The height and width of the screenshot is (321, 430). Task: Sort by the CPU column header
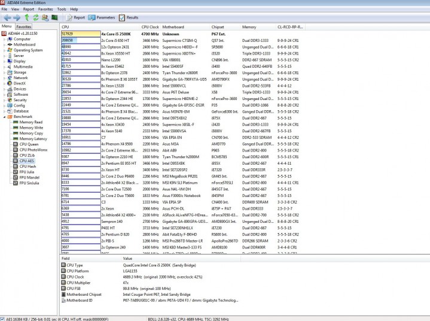coord(99,27)
